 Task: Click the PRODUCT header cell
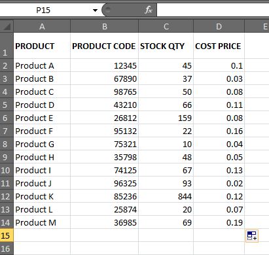point(42,46)
